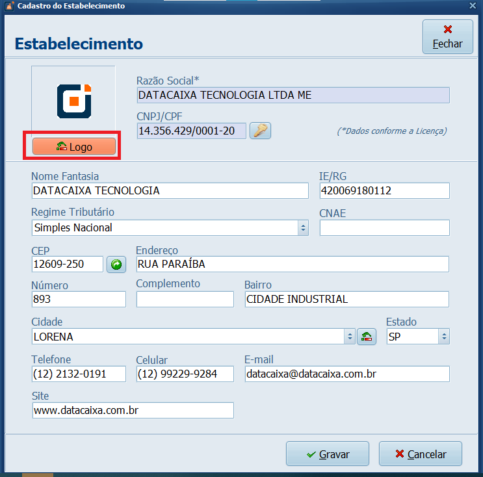
Task: Click the Bairro field
Action: click(x=347, y=300)
